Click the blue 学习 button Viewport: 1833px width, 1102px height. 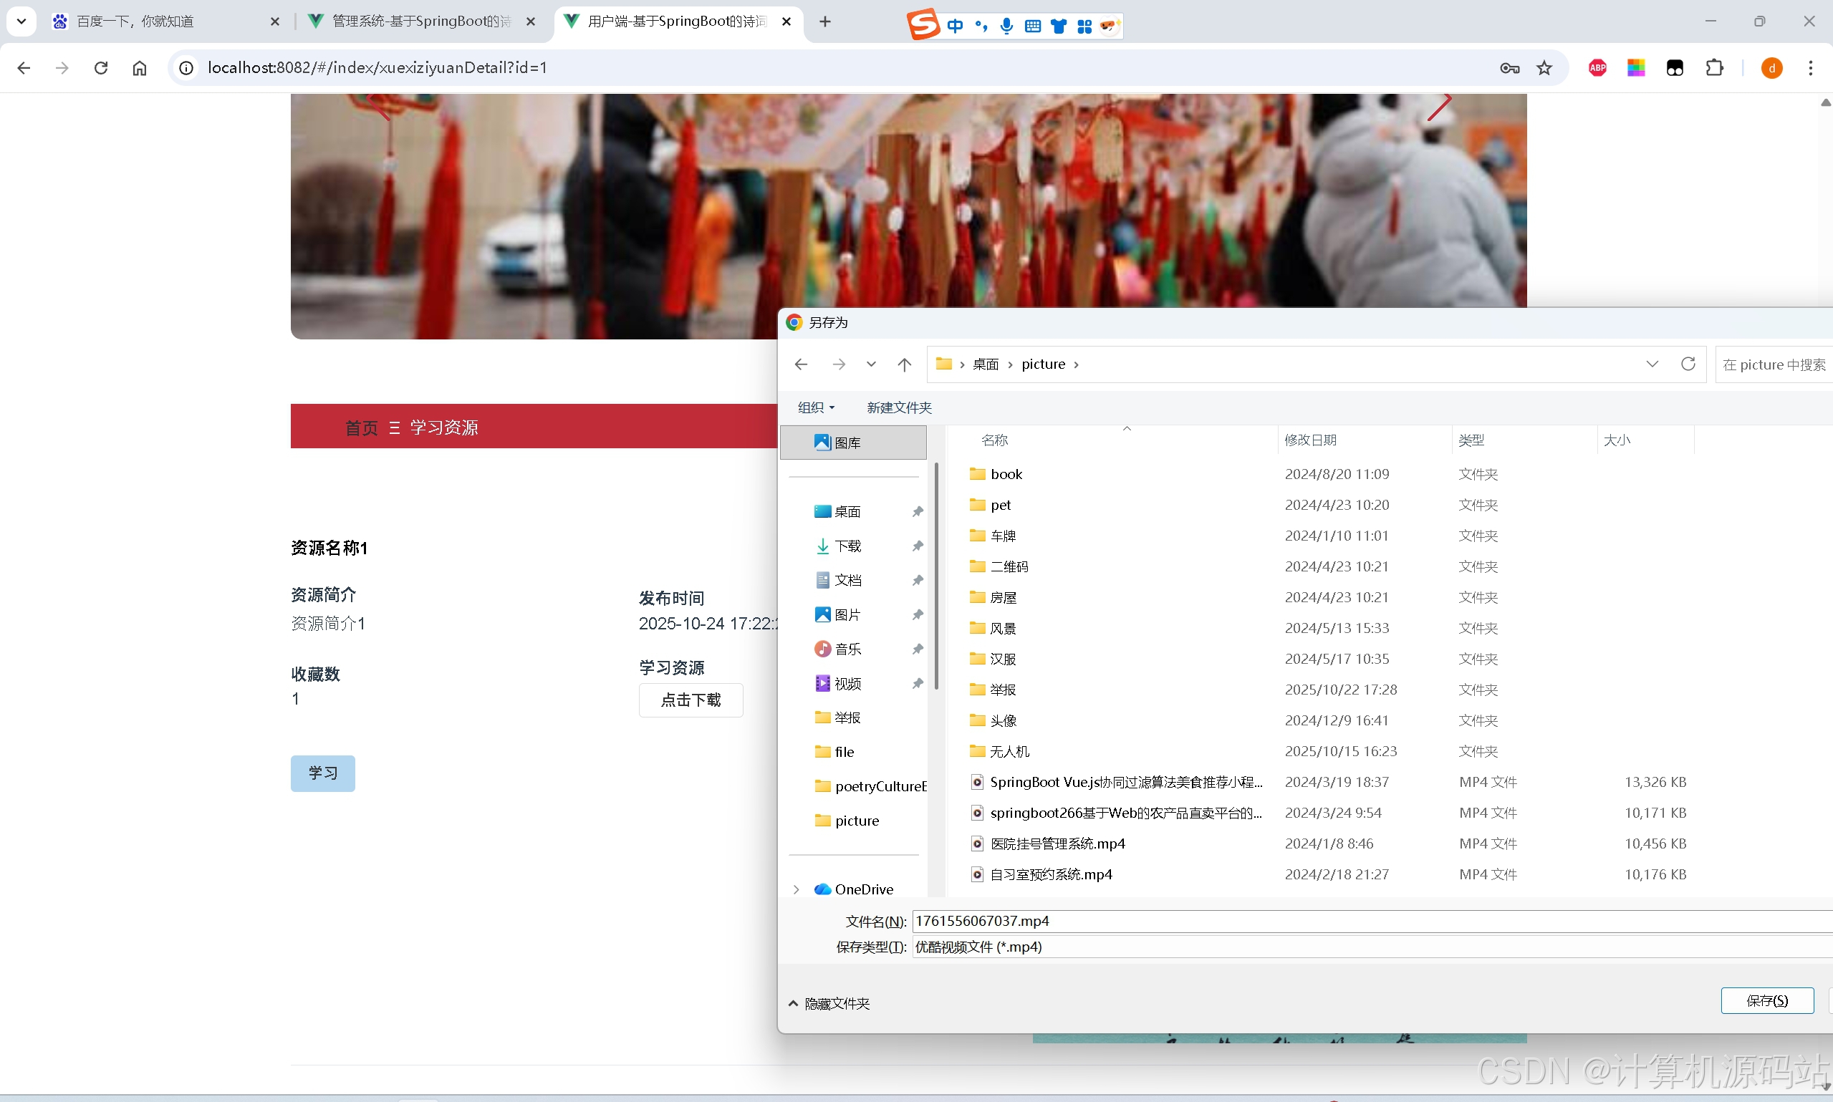(x=322, y=774)
